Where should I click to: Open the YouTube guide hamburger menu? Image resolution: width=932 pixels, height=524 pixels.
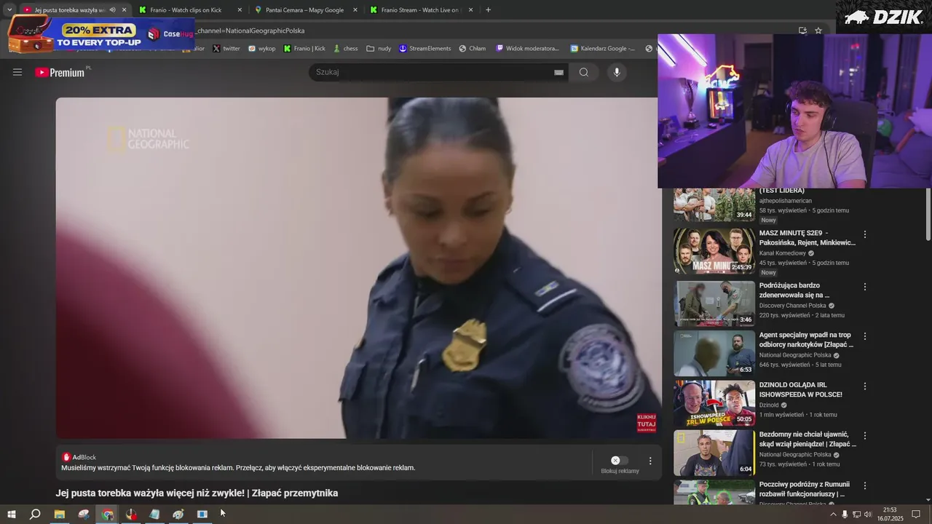17,72
